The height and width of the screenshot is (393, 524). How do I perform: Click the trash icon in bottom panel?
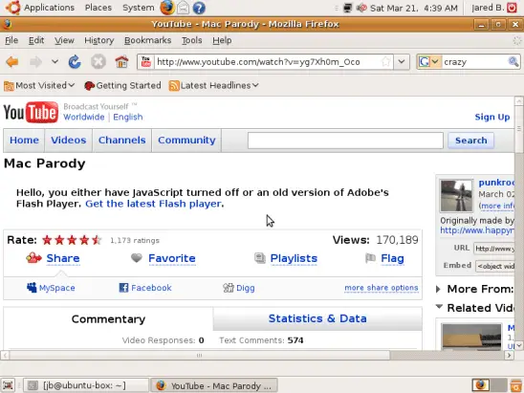coord(516,385)
